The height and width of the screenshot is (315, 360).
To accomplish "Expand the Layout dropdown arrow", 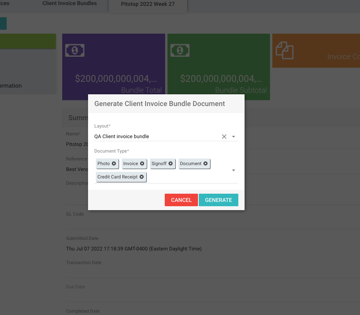I will click(x=234, y=137).
